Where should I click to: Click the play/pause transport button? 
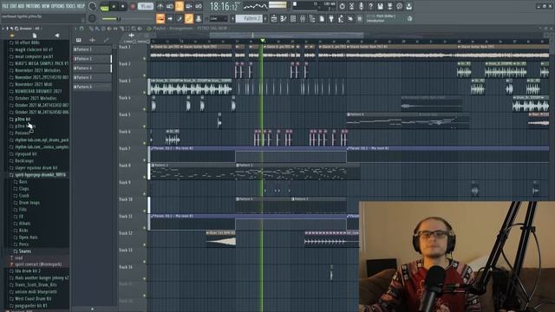point(114,6)
